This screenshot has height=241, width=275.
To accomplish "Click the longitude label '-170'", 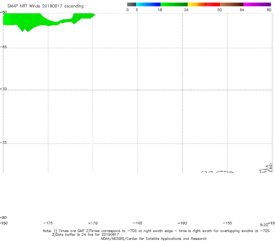I will tap(93, 223).
